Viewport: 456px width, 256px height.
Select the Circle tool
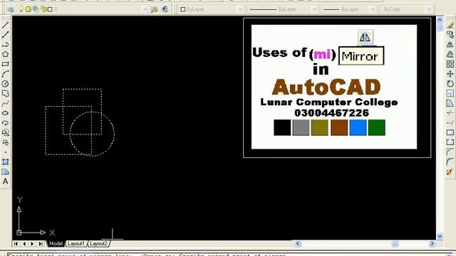(x=5, y=84)
